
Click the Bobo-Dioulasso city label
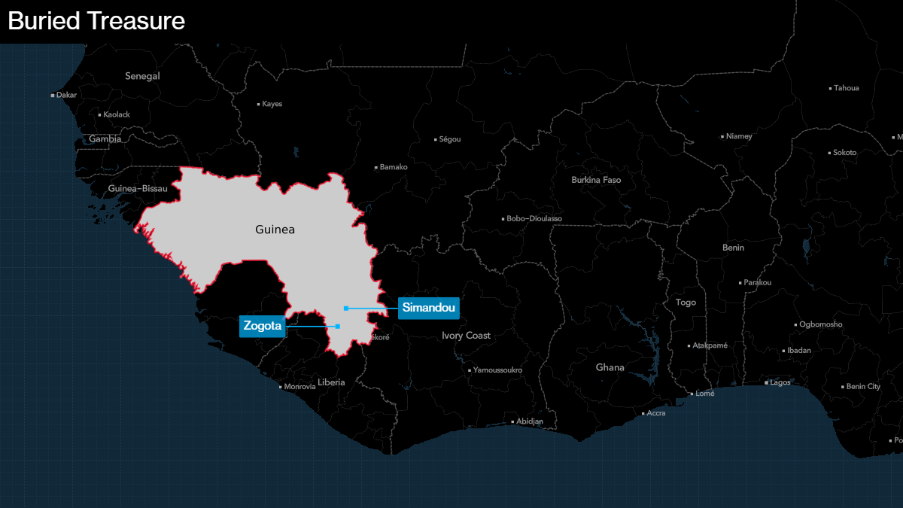point(534,219)
